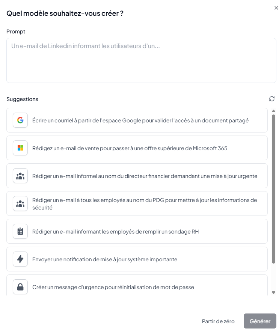Pick the password reset urgent message suggestion

coord(113,287)
